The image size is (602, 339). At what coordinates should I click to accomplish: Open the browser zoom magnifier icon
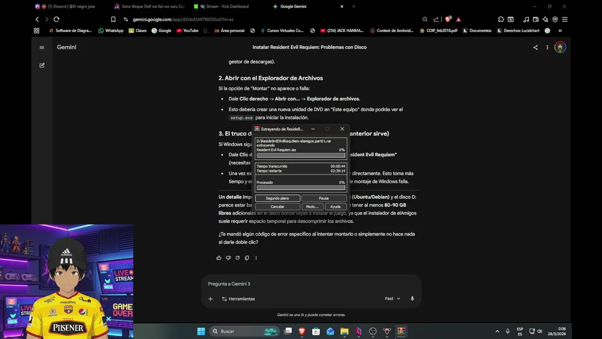[425, 19]
